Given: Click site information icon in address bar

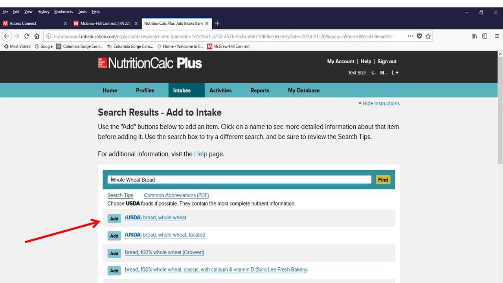Looking at the screenshot, I should [x=49, y=36].
